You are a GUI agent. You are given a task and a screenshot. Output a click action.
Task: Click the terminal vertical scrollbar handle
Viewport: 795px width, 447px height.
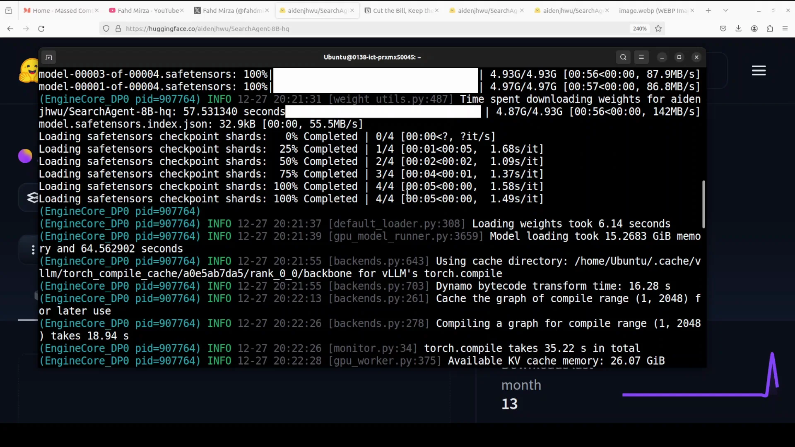coord(703,204)
